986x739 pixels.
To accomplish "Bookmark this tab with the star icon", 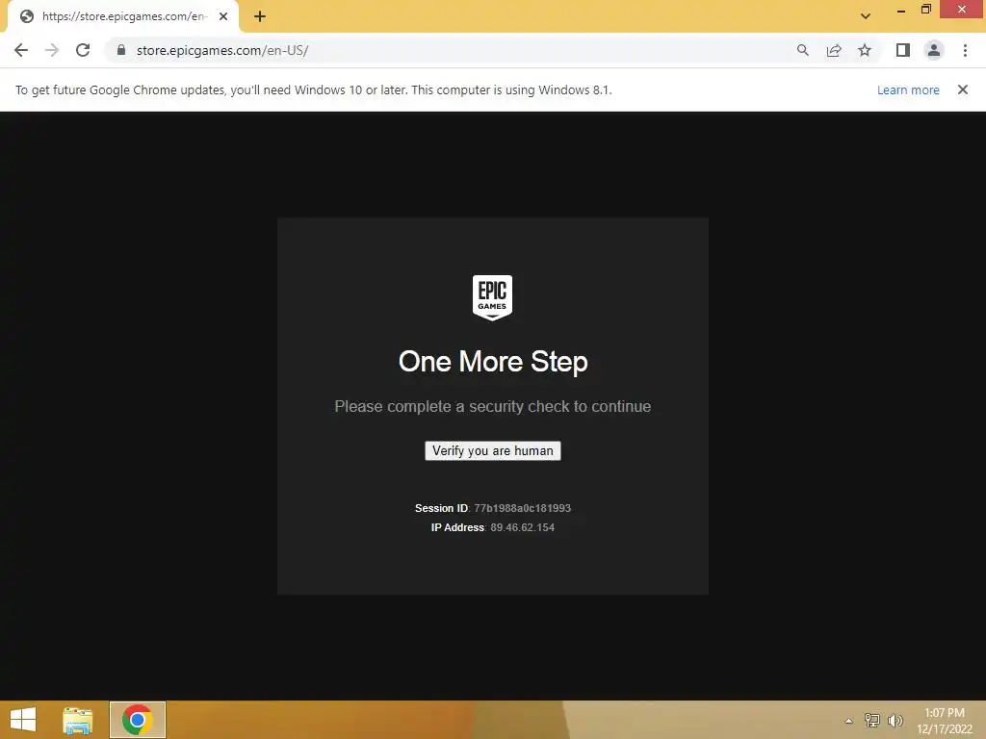I will click(x=865, y=50).
